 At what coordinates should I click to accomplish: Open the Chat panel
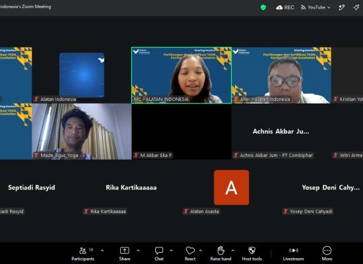pos(159,254)
